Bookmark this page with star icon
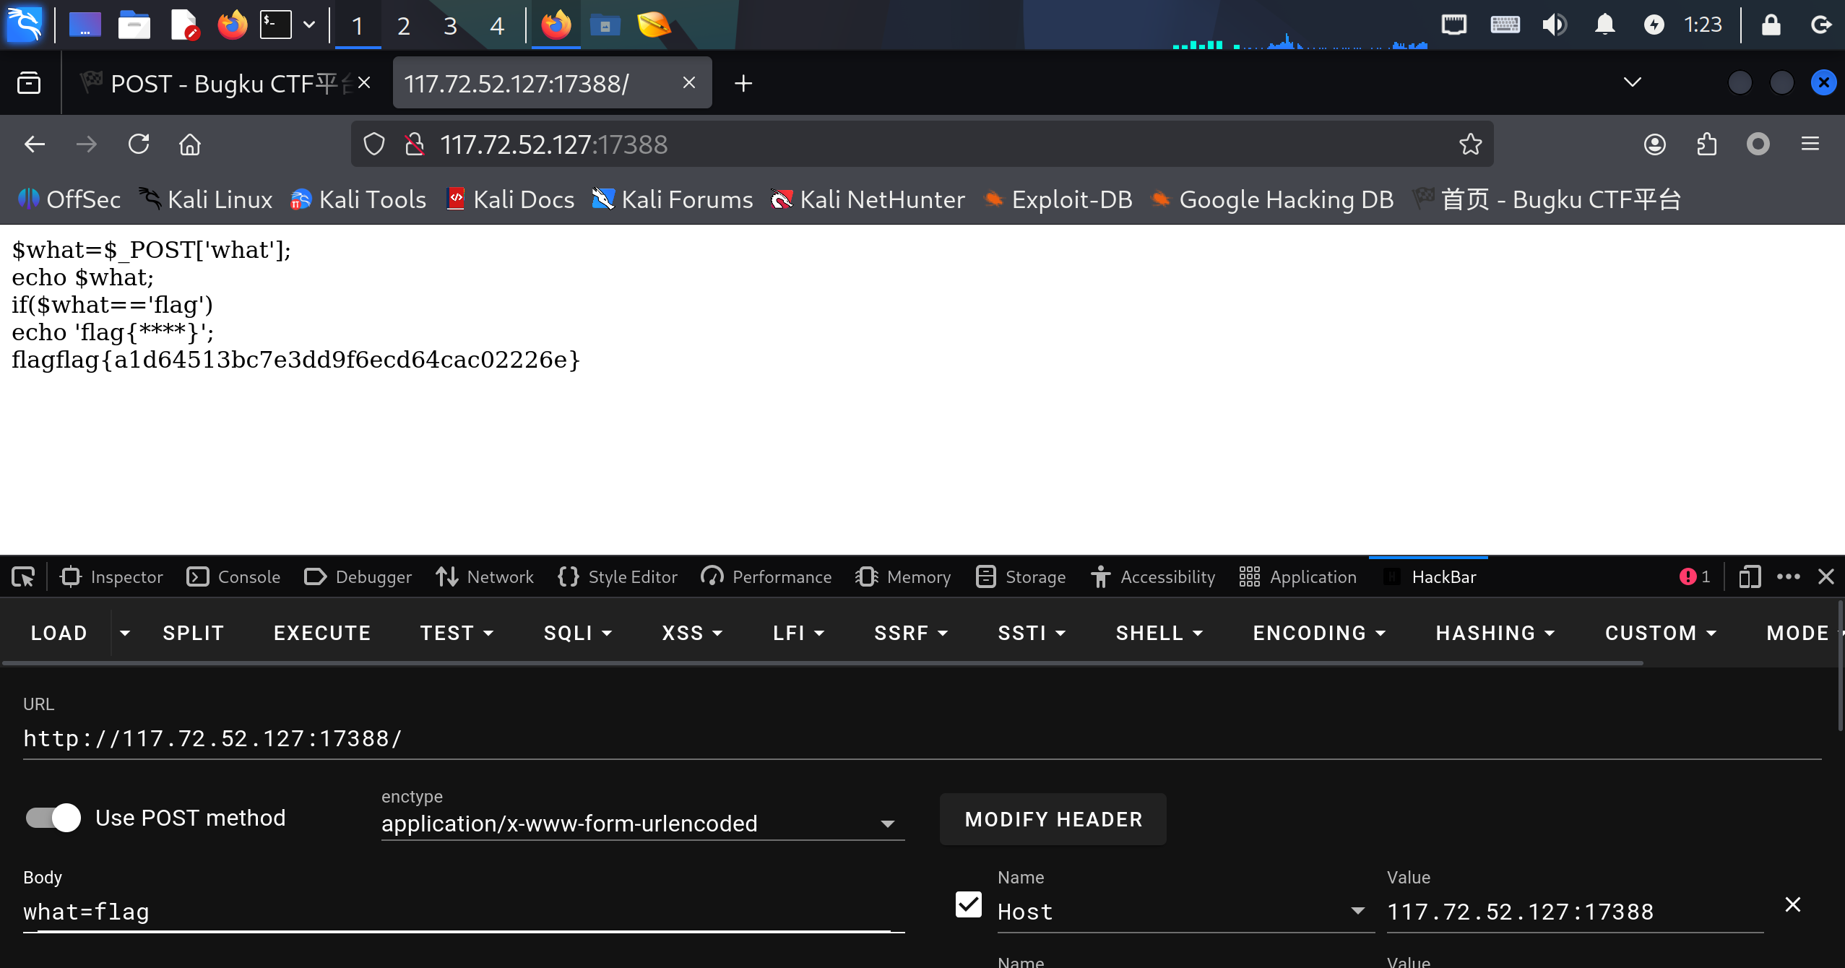Image resolution: width=1845 pixels, height=968 pixels. pos(1470,144)
